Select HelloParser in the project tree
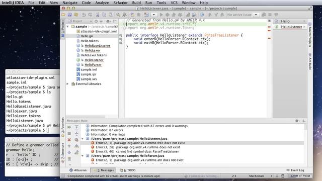The width and height of the screenshot is (322, 181). (89, 65)
